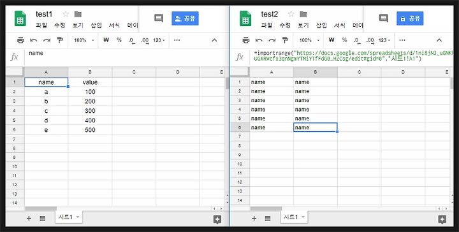Open the more options ellipsis in test2 toolbar
459x232 pixels.
click(402, 40)
